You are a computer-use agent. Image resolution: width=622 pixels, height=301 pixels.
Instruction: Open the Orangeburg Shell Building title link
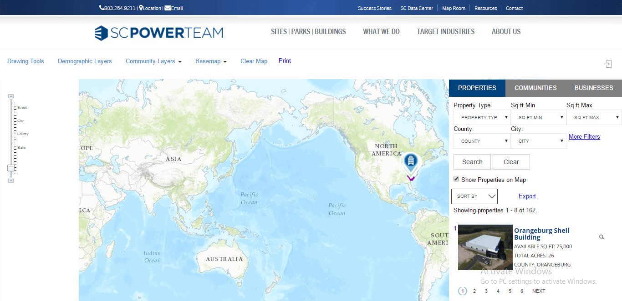click(541, 234)
